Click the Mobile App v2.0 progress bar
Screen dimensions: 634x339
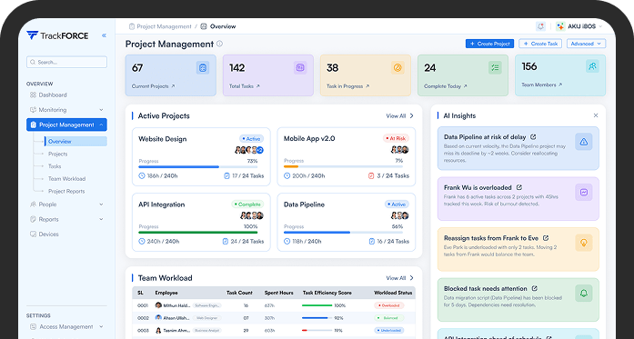(343, 166)
